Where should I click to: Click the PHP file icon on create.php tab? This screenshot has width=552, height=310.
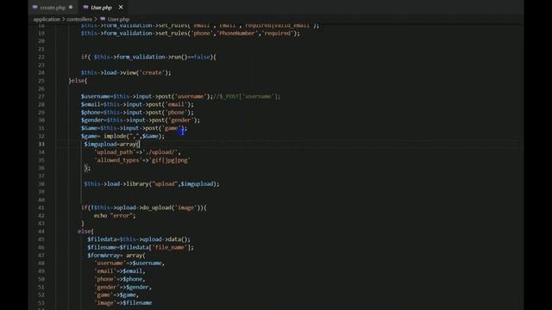tap(34, 7)
